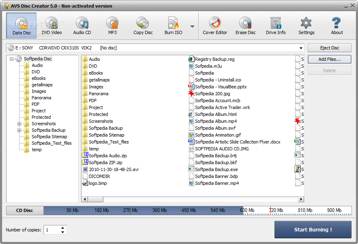Select temp folder in the tree
Image resolution: width=358 pixels, height=244 pixels.
point(36,150)
